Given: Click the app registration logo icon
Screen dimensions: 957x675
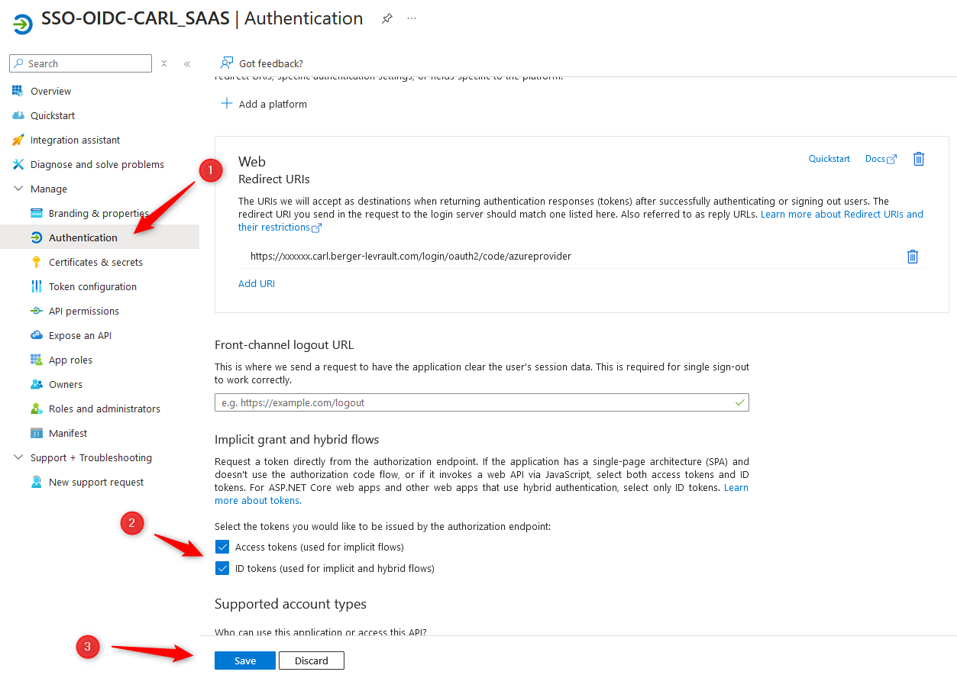Looking at the screenshot, I should point(23,24).
